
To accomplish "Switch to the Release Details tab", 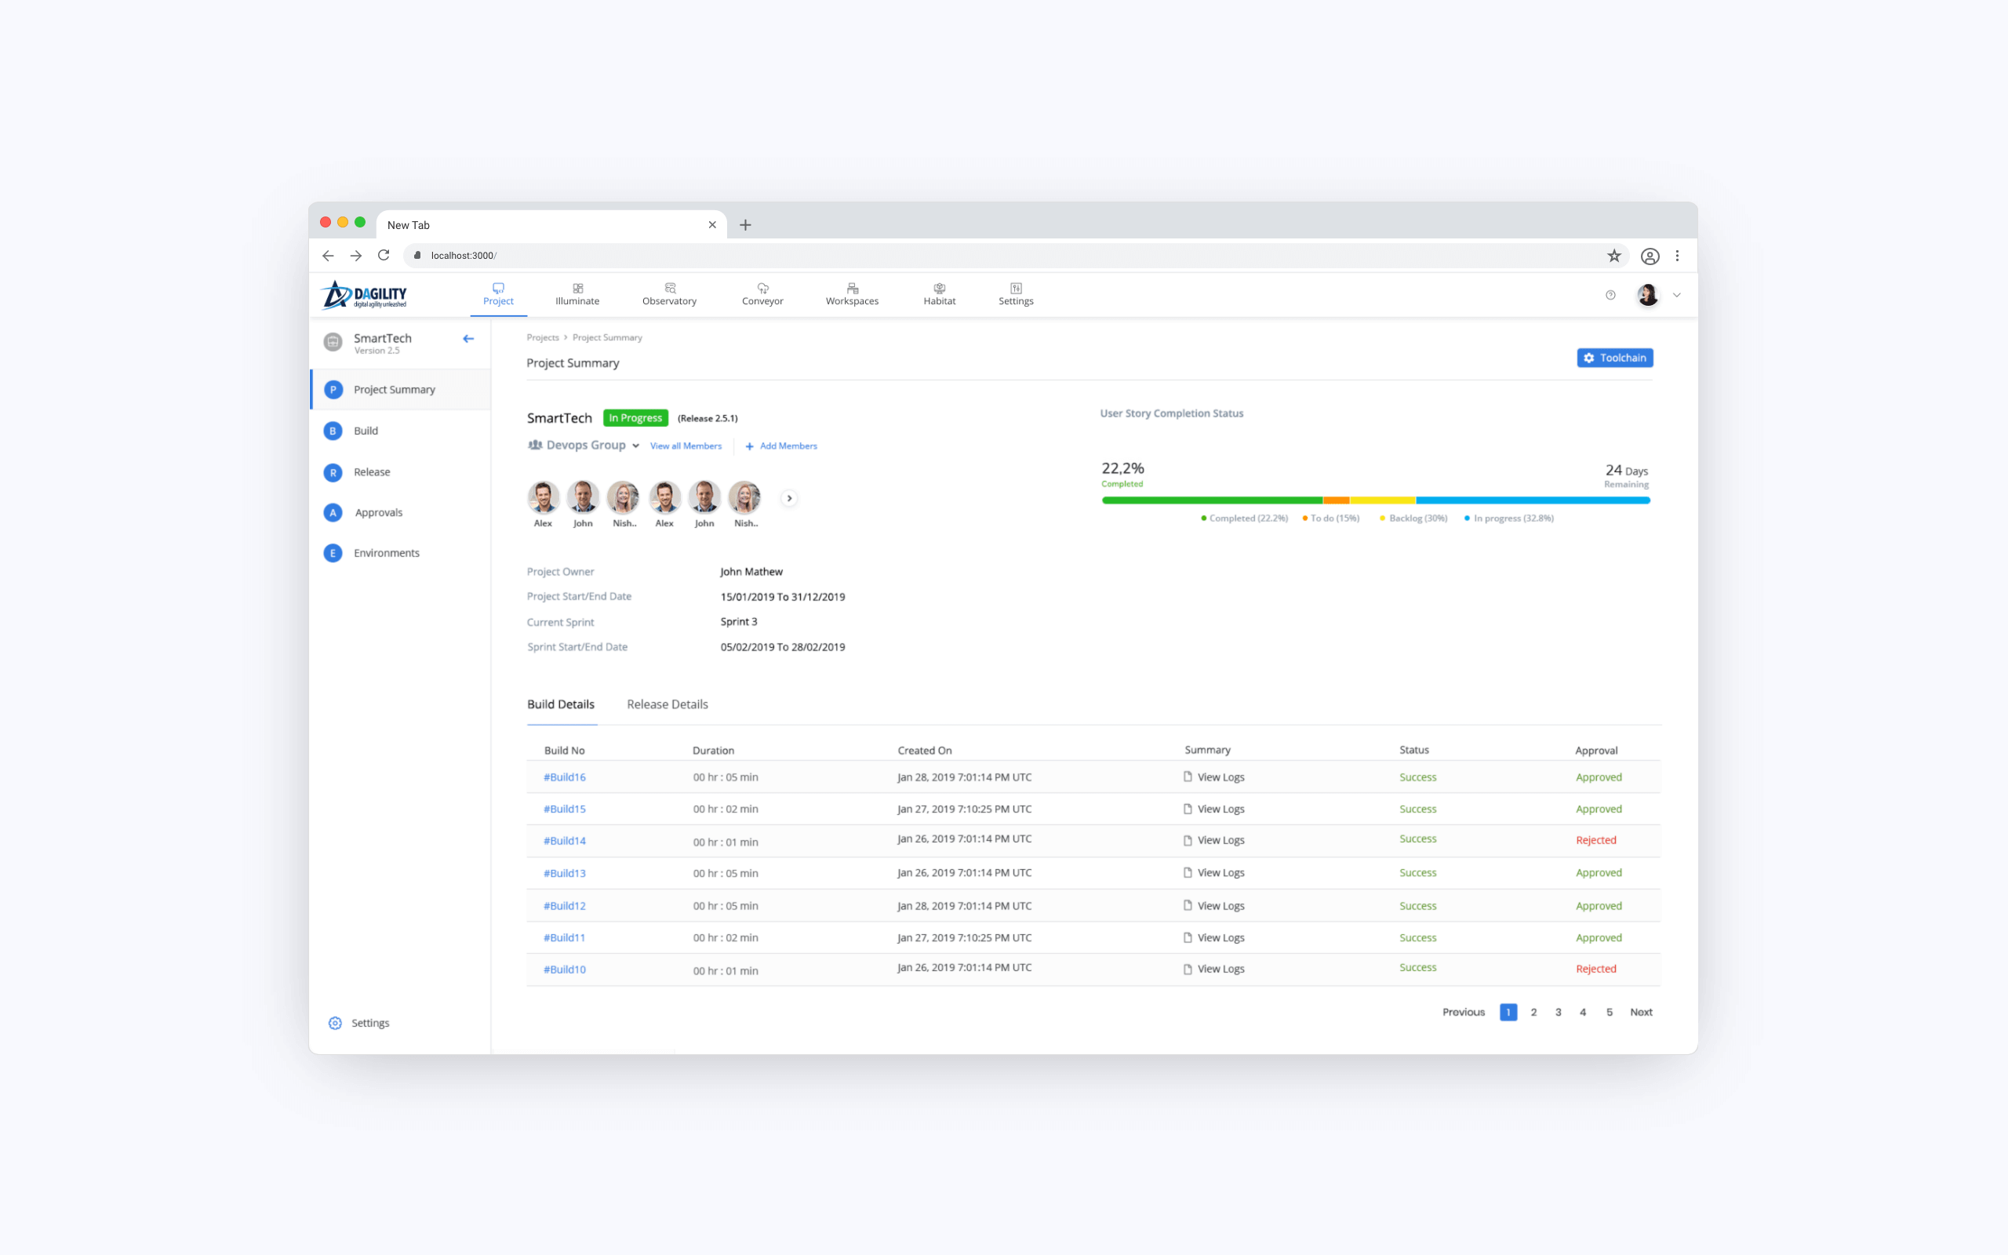I will pyautogui.click(x=668, y=704).
